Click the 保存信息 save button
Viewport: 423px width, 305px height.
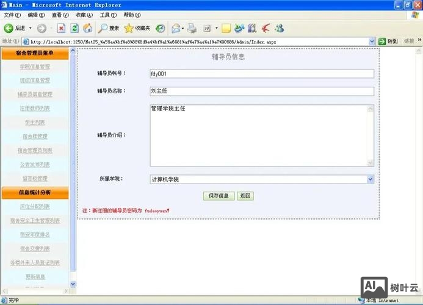click(219, 196)
